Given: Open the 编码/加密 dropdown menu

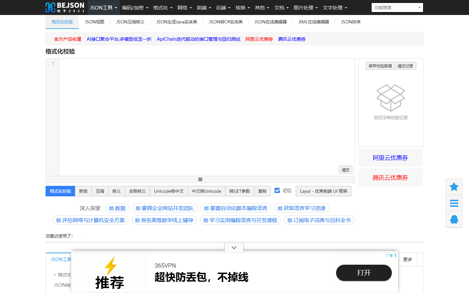Looking at the screenshot, I should [135, 7].
